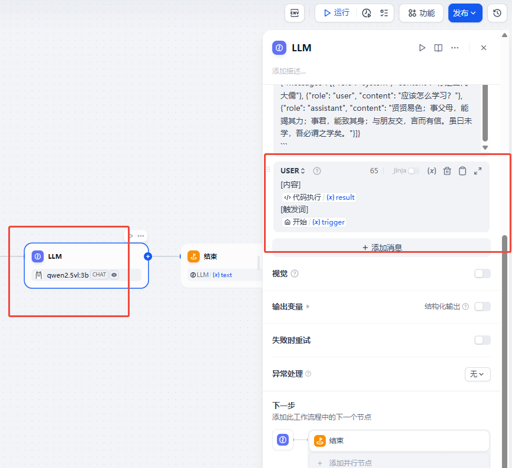
Task: Change the USER message role selector
Action: (293, 171)
